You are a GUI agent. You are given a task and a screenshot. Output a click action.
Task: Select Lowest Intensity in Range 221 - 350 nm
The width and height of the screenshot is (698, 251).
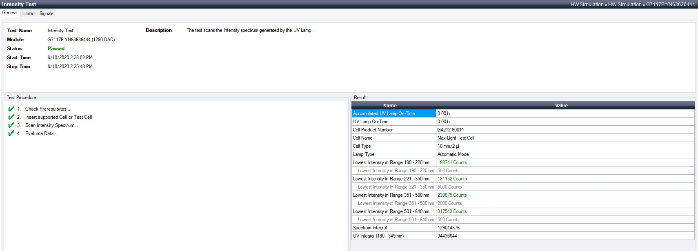click(x=391, y=179)
